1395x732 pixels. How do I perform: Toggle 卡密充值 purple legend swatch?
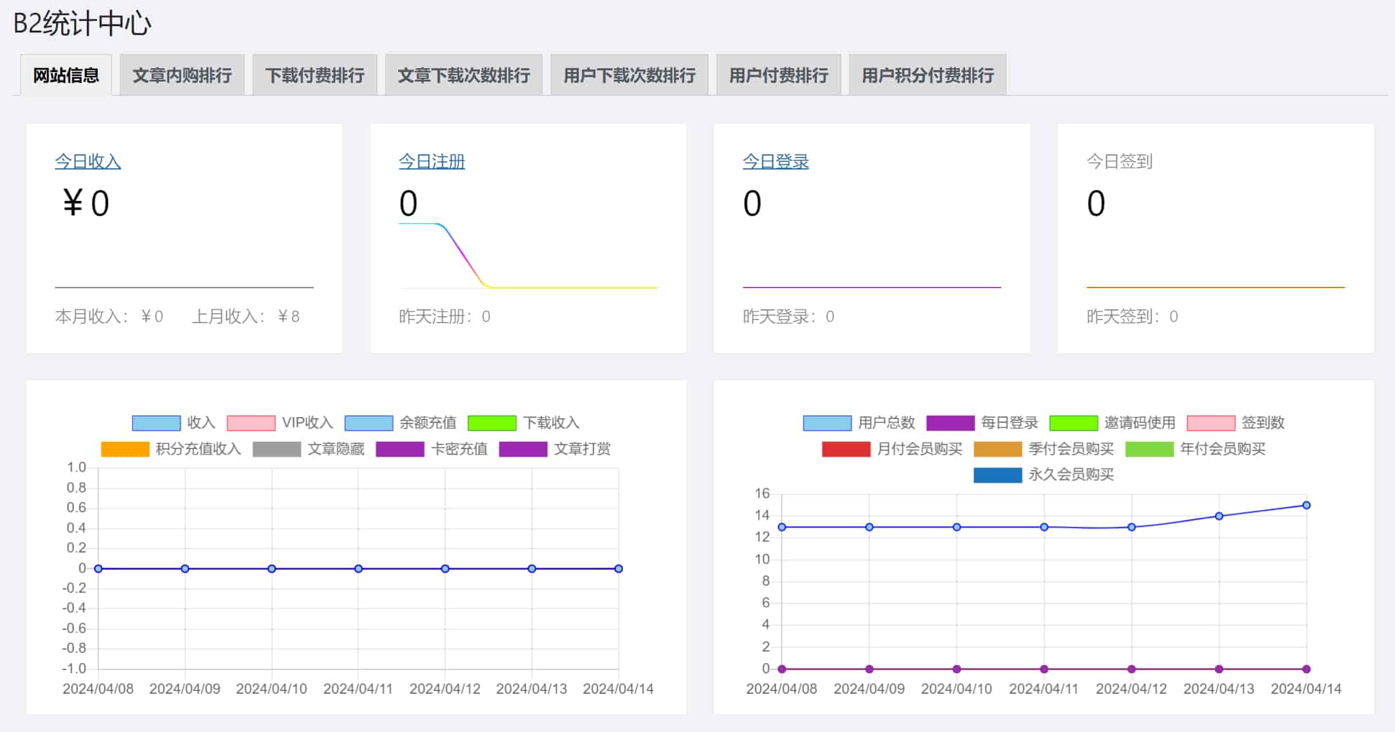400,449
